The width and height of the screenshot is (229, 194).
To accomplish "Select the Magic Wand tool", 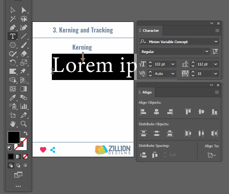I will click(x=13, y=19).
